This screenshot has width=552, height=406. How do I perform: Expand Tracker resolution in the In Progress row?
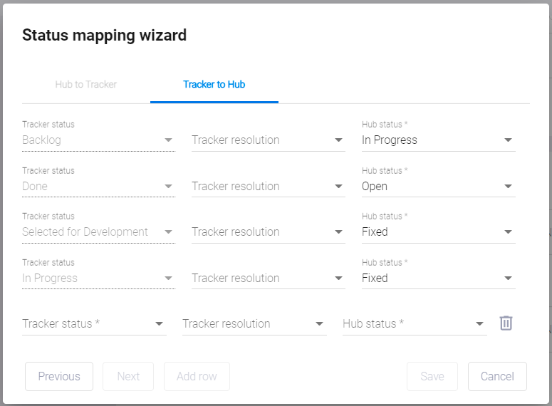pyautogui.click(x=268, y=279)
